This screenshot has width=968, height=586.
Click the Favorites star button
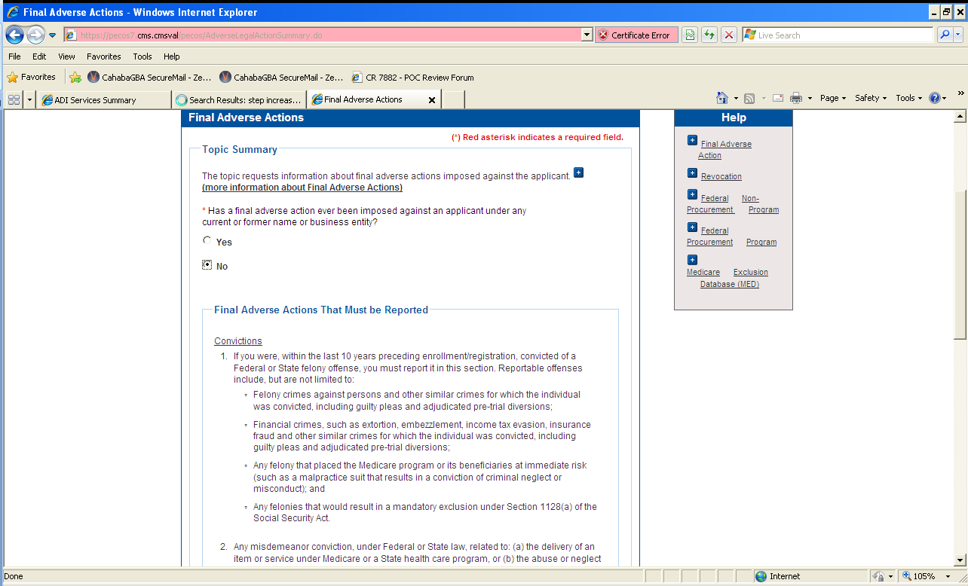pos(31,77)
